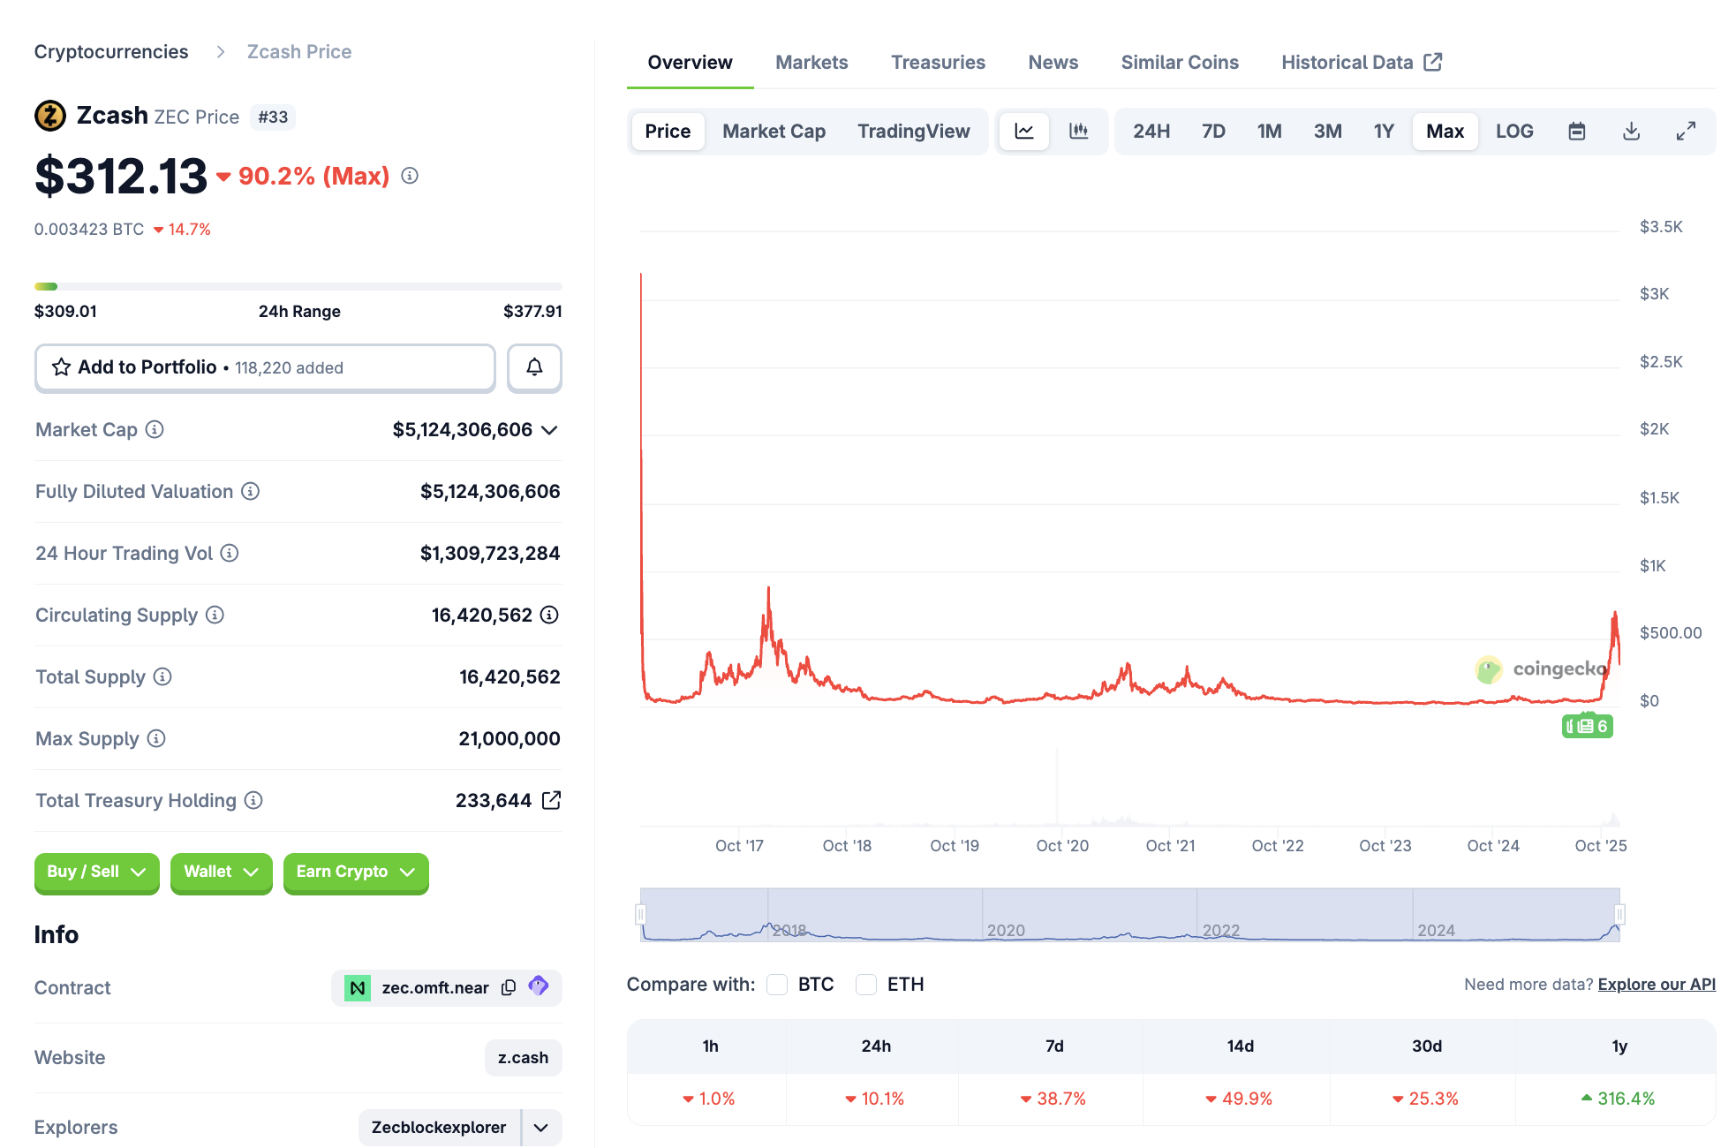This screenshot has width=1736, height=1148.
Task: Click the price alert bell icon
Action: click(x=534, y=367)
